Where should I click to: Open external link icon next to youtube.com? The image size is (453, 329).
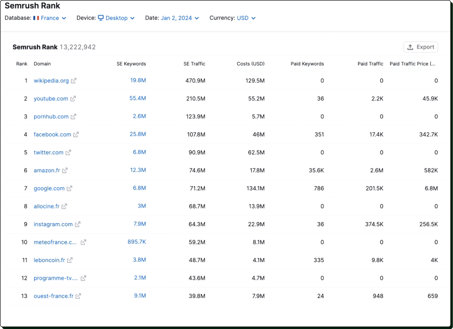tap(73, 99)
